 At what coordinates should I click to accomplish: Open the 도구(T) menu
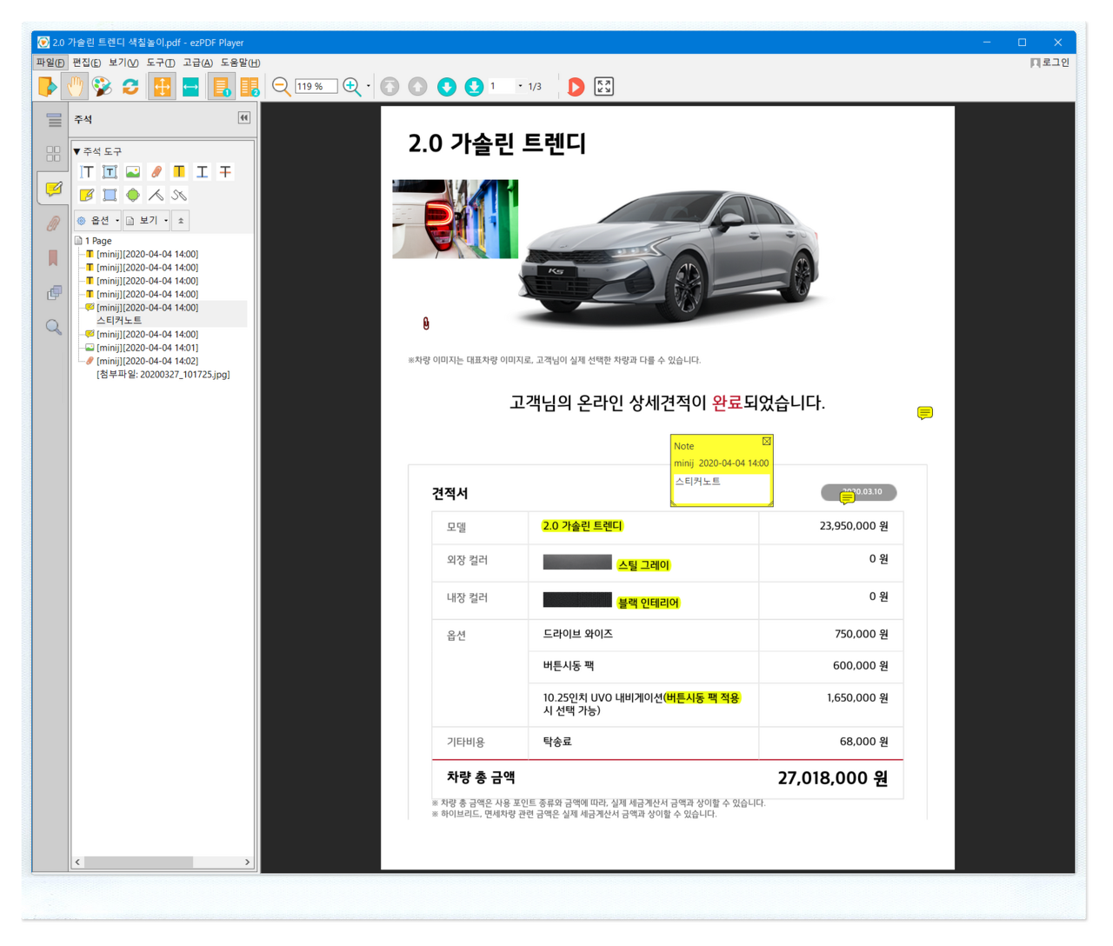161,63
